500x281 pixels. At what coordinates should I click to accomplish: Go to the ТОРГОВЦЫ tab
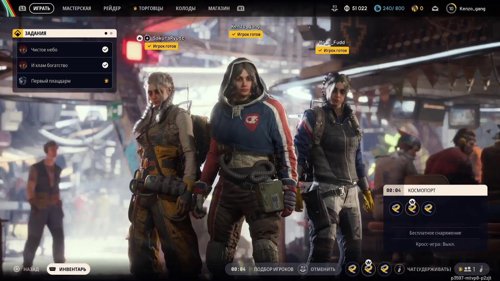[x=151, y=8]
